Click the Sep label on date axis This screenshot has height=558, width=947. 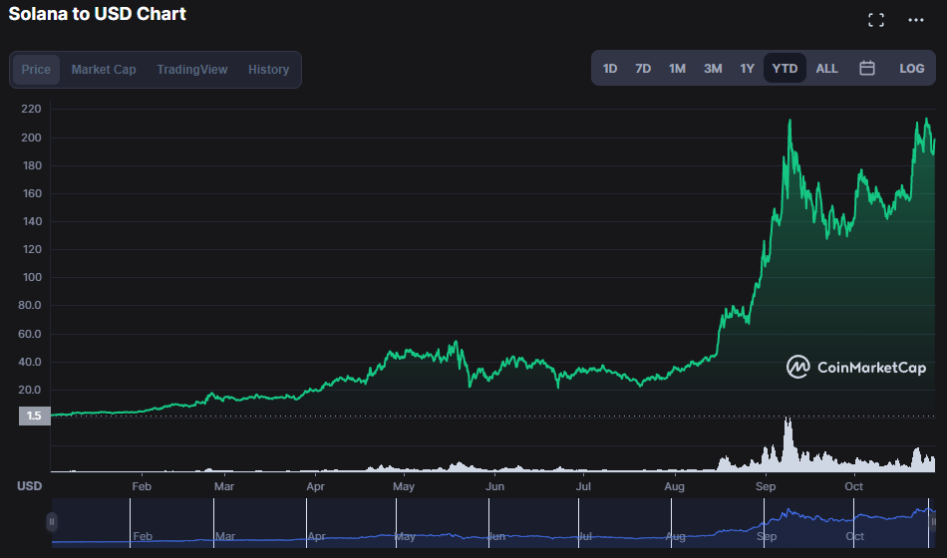pos(766,486)
